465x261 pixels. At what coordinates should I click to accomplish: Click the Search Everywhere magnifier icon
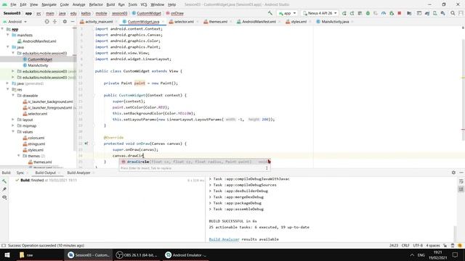click(x=453, y=13)
